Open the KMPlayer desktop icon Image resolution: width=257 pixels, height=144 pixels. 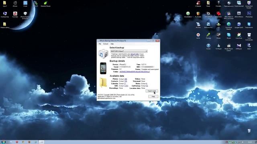[239, 46]
